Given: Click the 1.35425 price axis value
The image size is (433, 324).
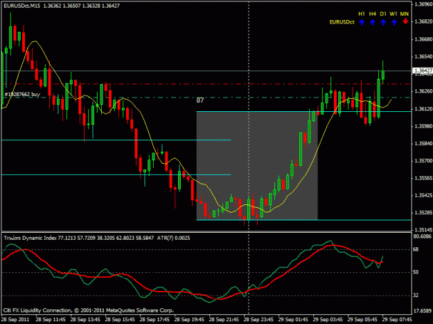Looking at the screenshot, I should [x=423, y=196].
